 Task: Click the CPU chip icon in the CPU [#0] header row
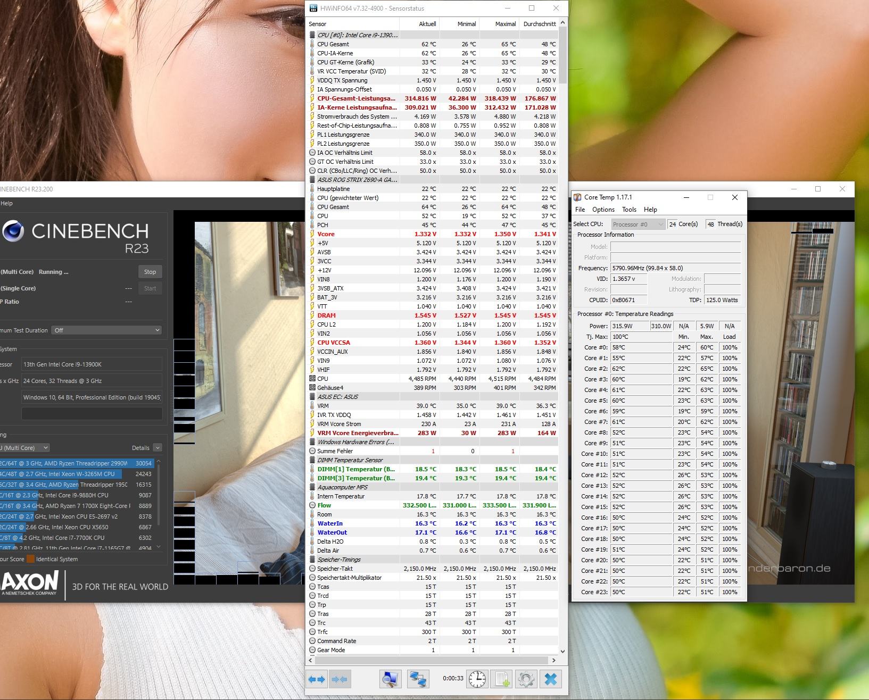click(312, 35)
